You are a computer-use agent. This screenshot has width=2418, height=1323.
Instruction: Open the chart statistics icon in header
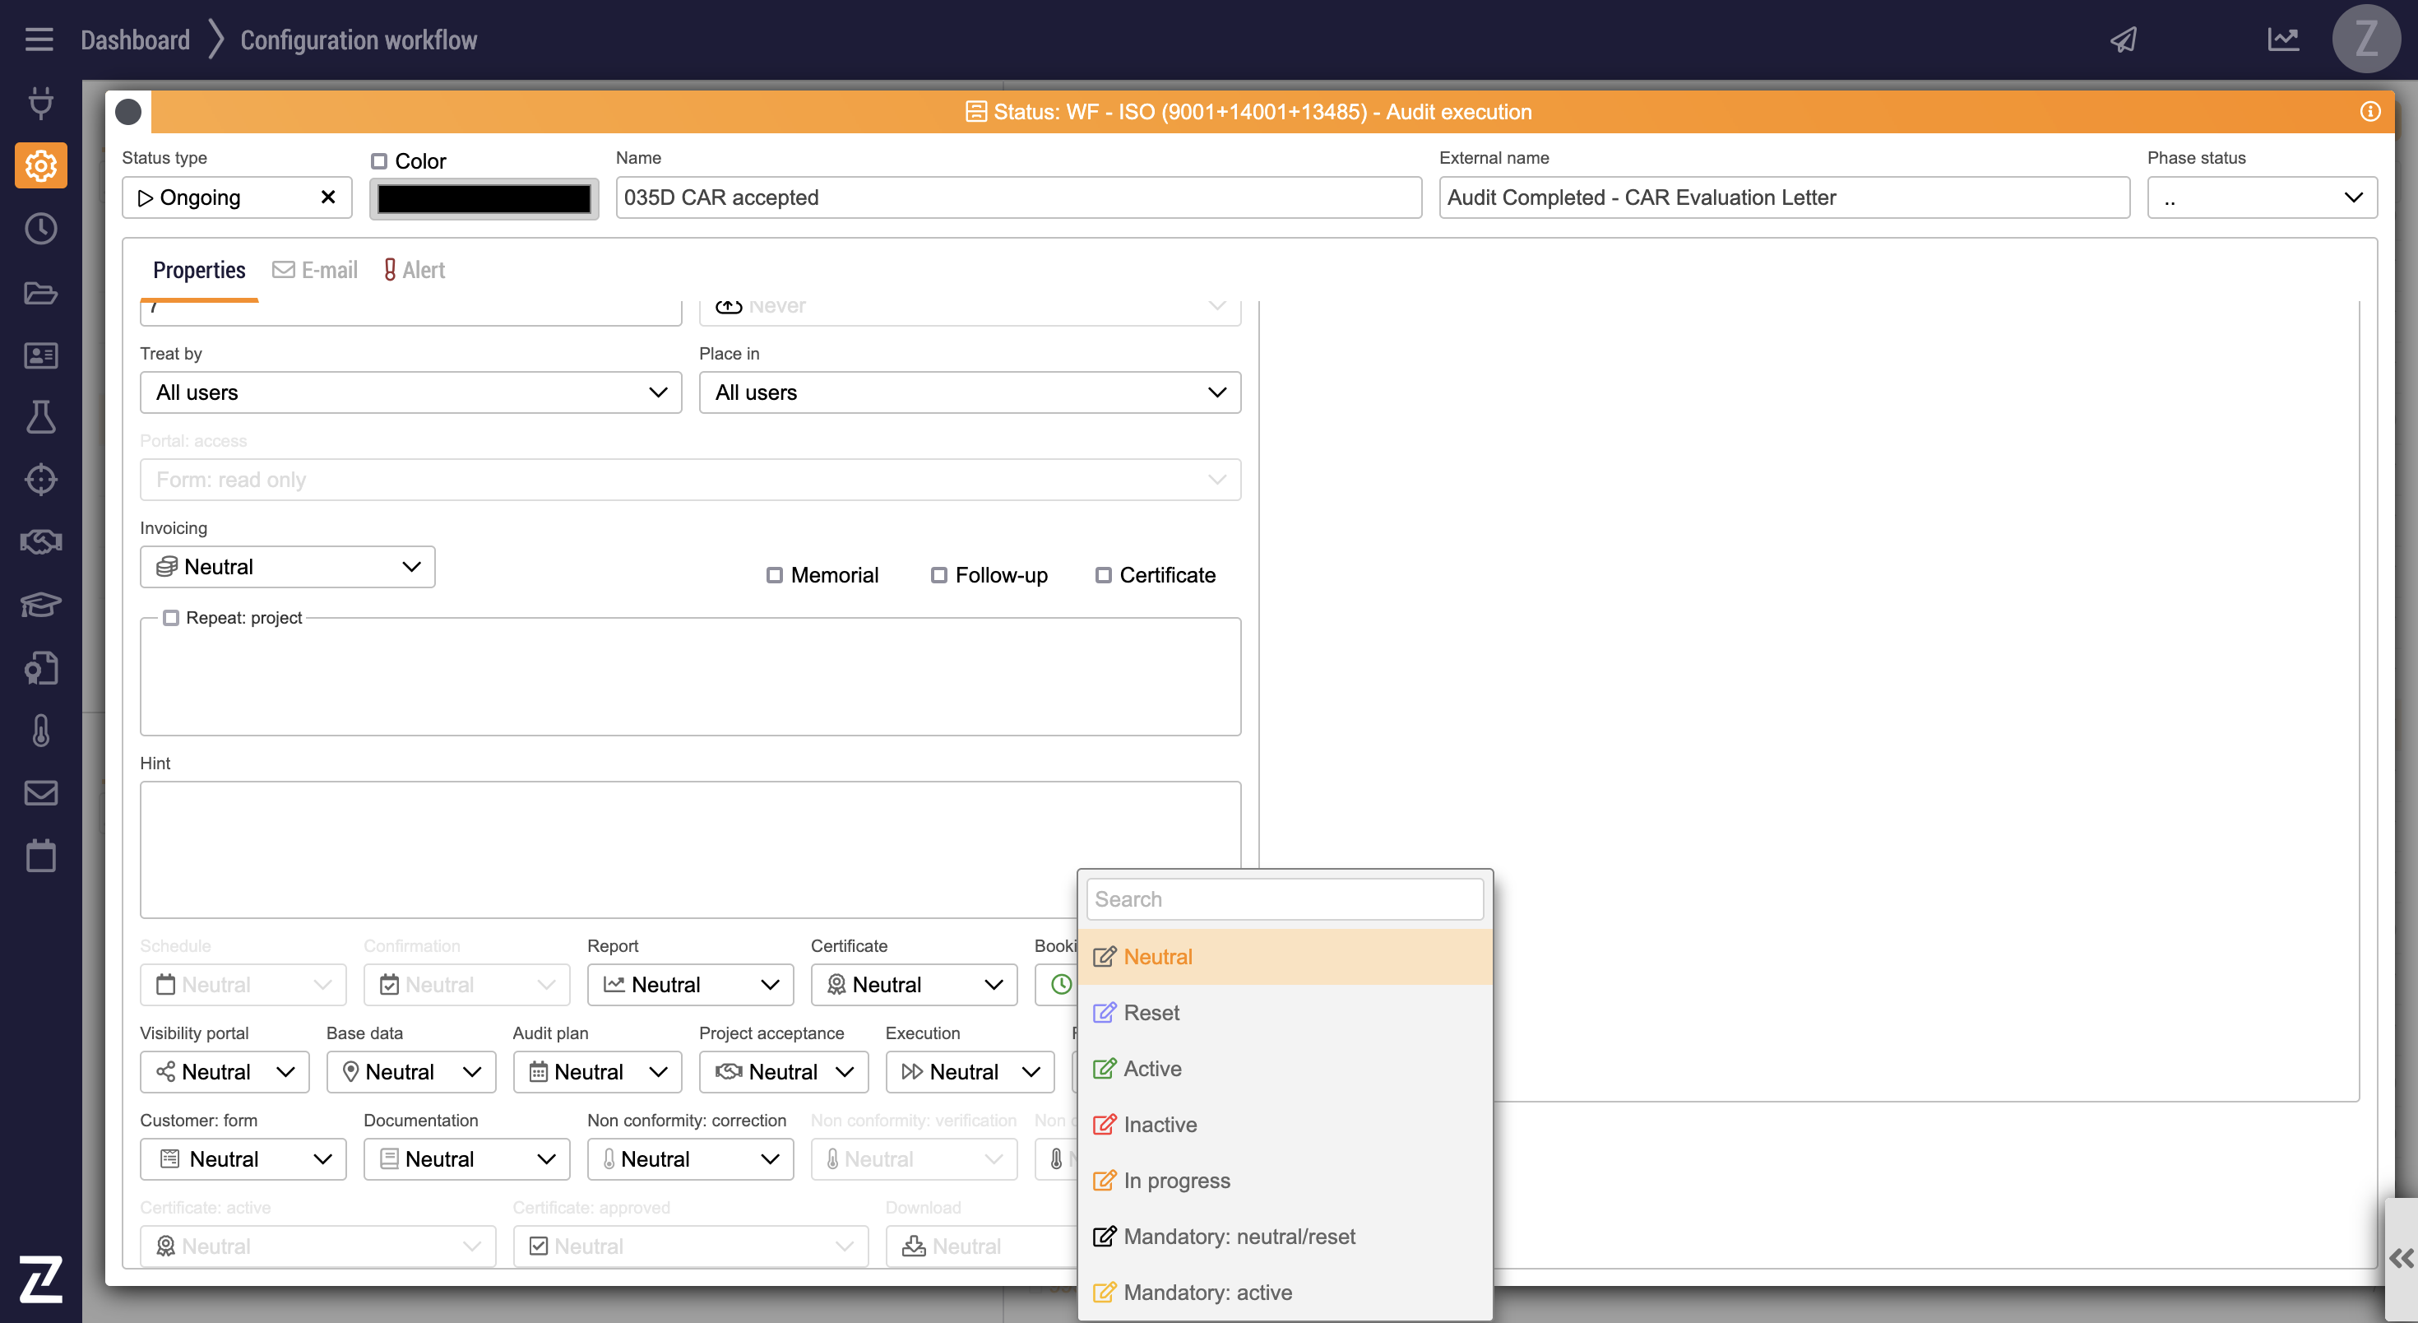2283,39
